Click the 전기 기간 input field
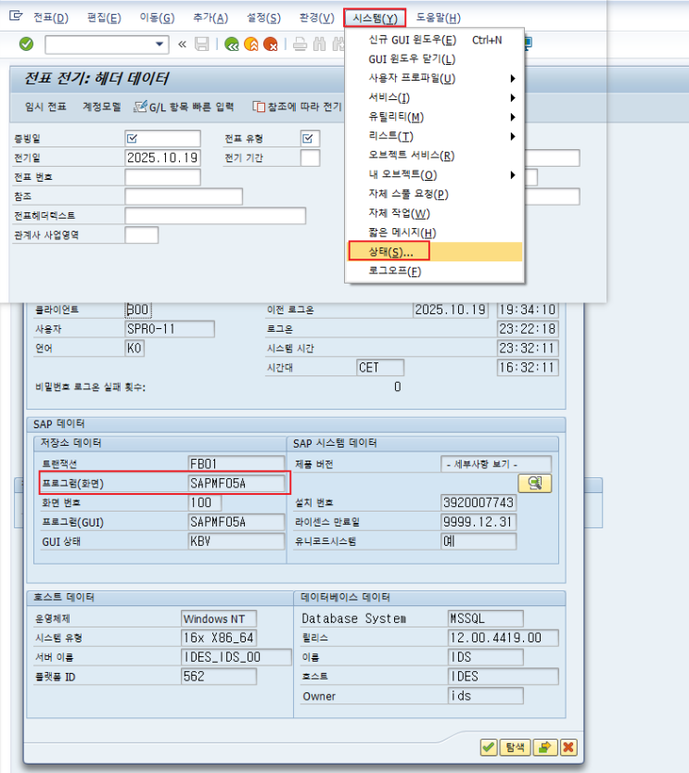 point(311,158)
